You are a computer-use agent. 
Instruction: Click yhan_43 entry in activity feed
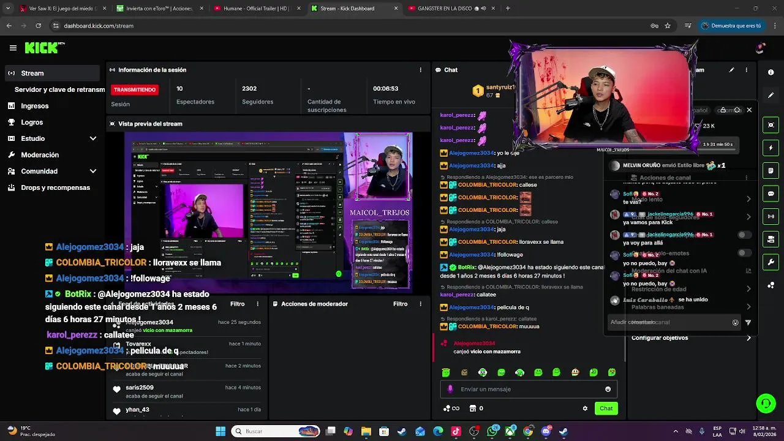pyautogui.click(x=137, y=410)
